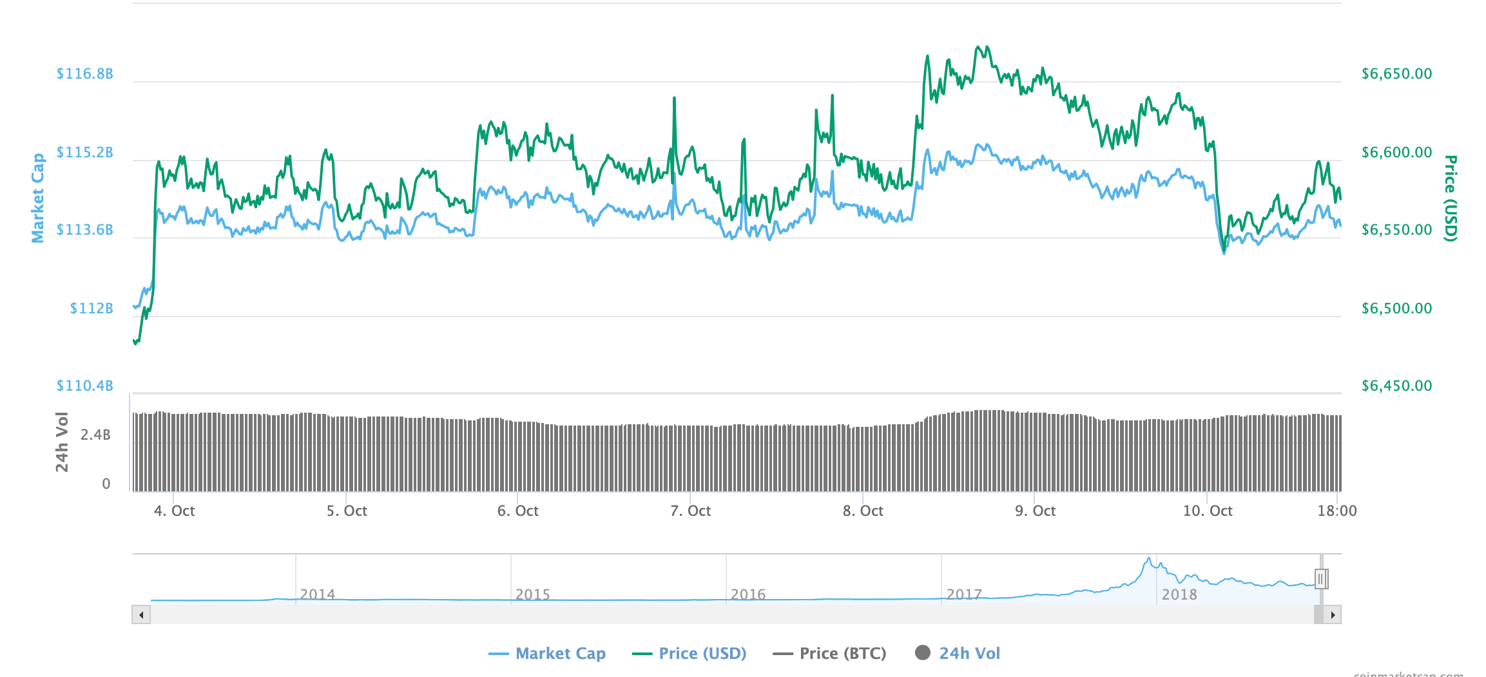Click the Market Cap vertical axis title
The image size is (1486, 677).
(38, 198)
